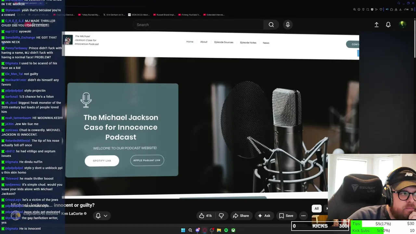Image resolution: width=416 pixels, height=234 pixels.
Task: Click chat username RetardedMillenial
Action: click(18, 141)
